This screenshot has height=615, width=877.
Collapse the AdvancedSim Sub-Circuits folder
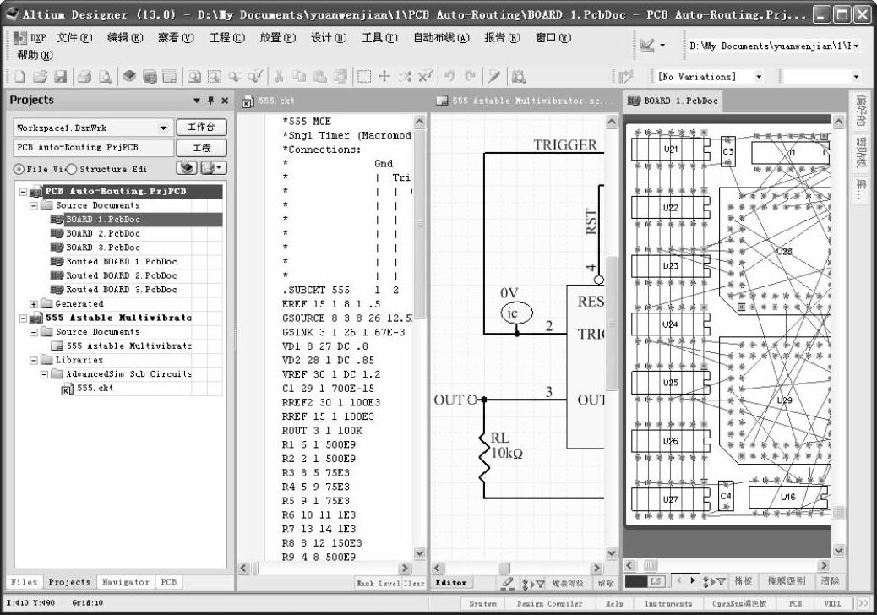click(x=44, y=374)
